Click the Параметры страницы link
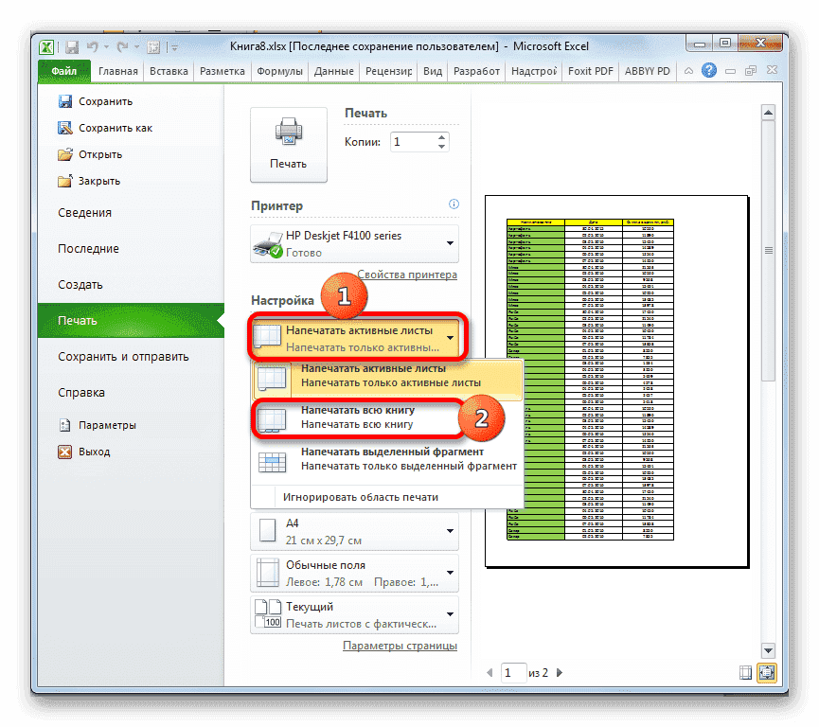The image size is (819, 727). pos(401,645)
